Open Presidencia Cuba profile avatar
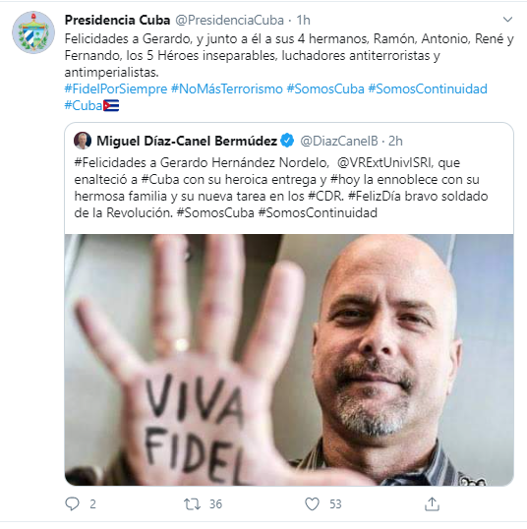Image resolution: width=527 pixels, height=529 pixels. (x=33, y=32)
